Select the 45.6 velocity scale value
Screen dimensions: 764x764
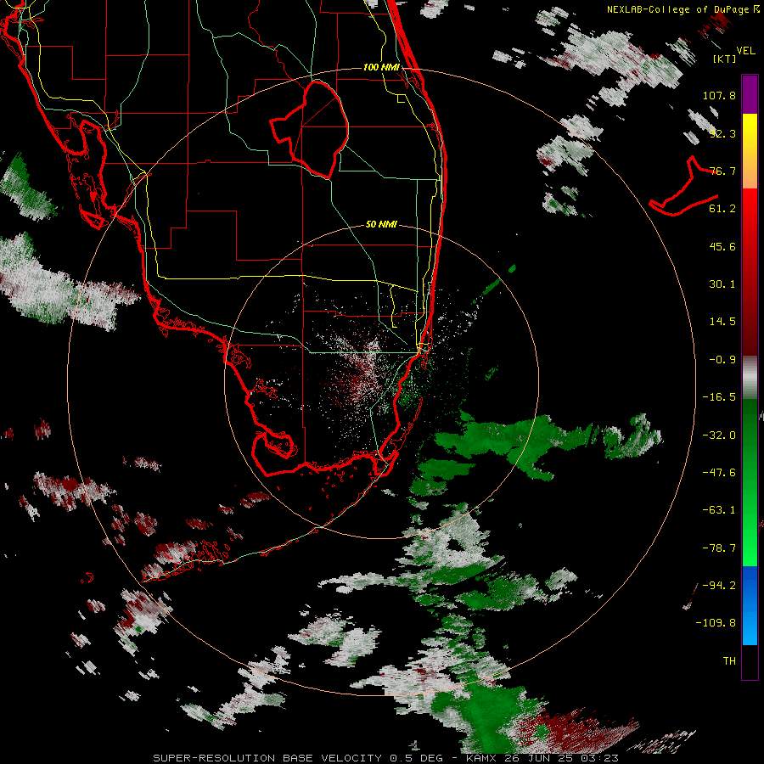(722, 246)
